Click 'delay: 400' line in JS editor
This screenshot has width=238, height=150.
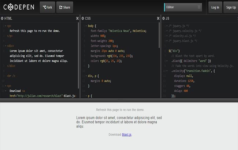tap(181, 91)
